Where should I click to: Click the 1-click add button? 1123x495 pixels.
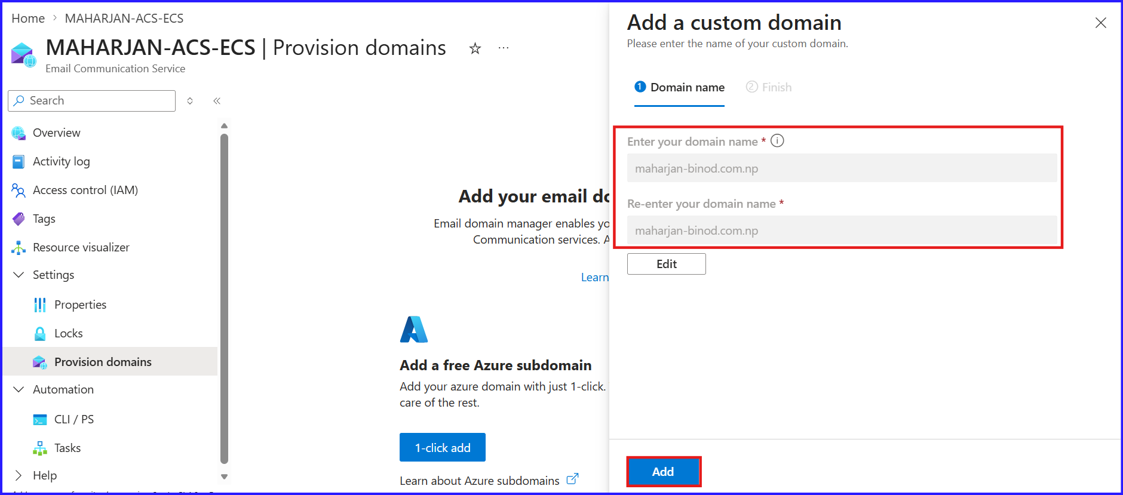pos(443,447)
